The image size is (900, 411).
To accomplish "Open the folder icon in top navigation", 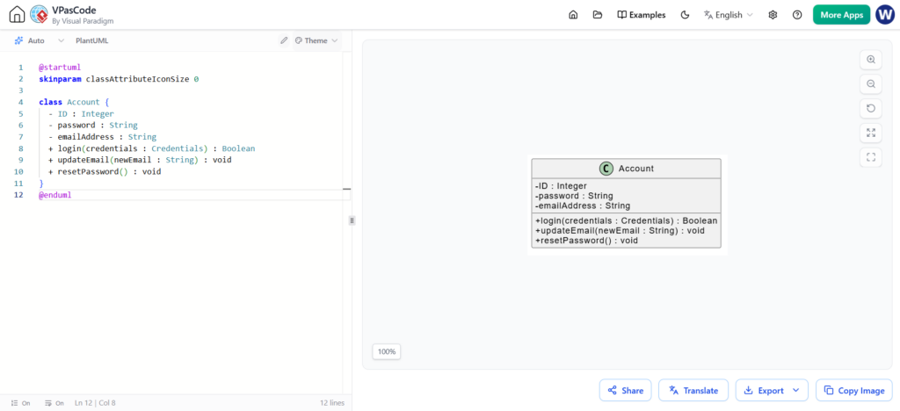I will click(x=598, y=15).
